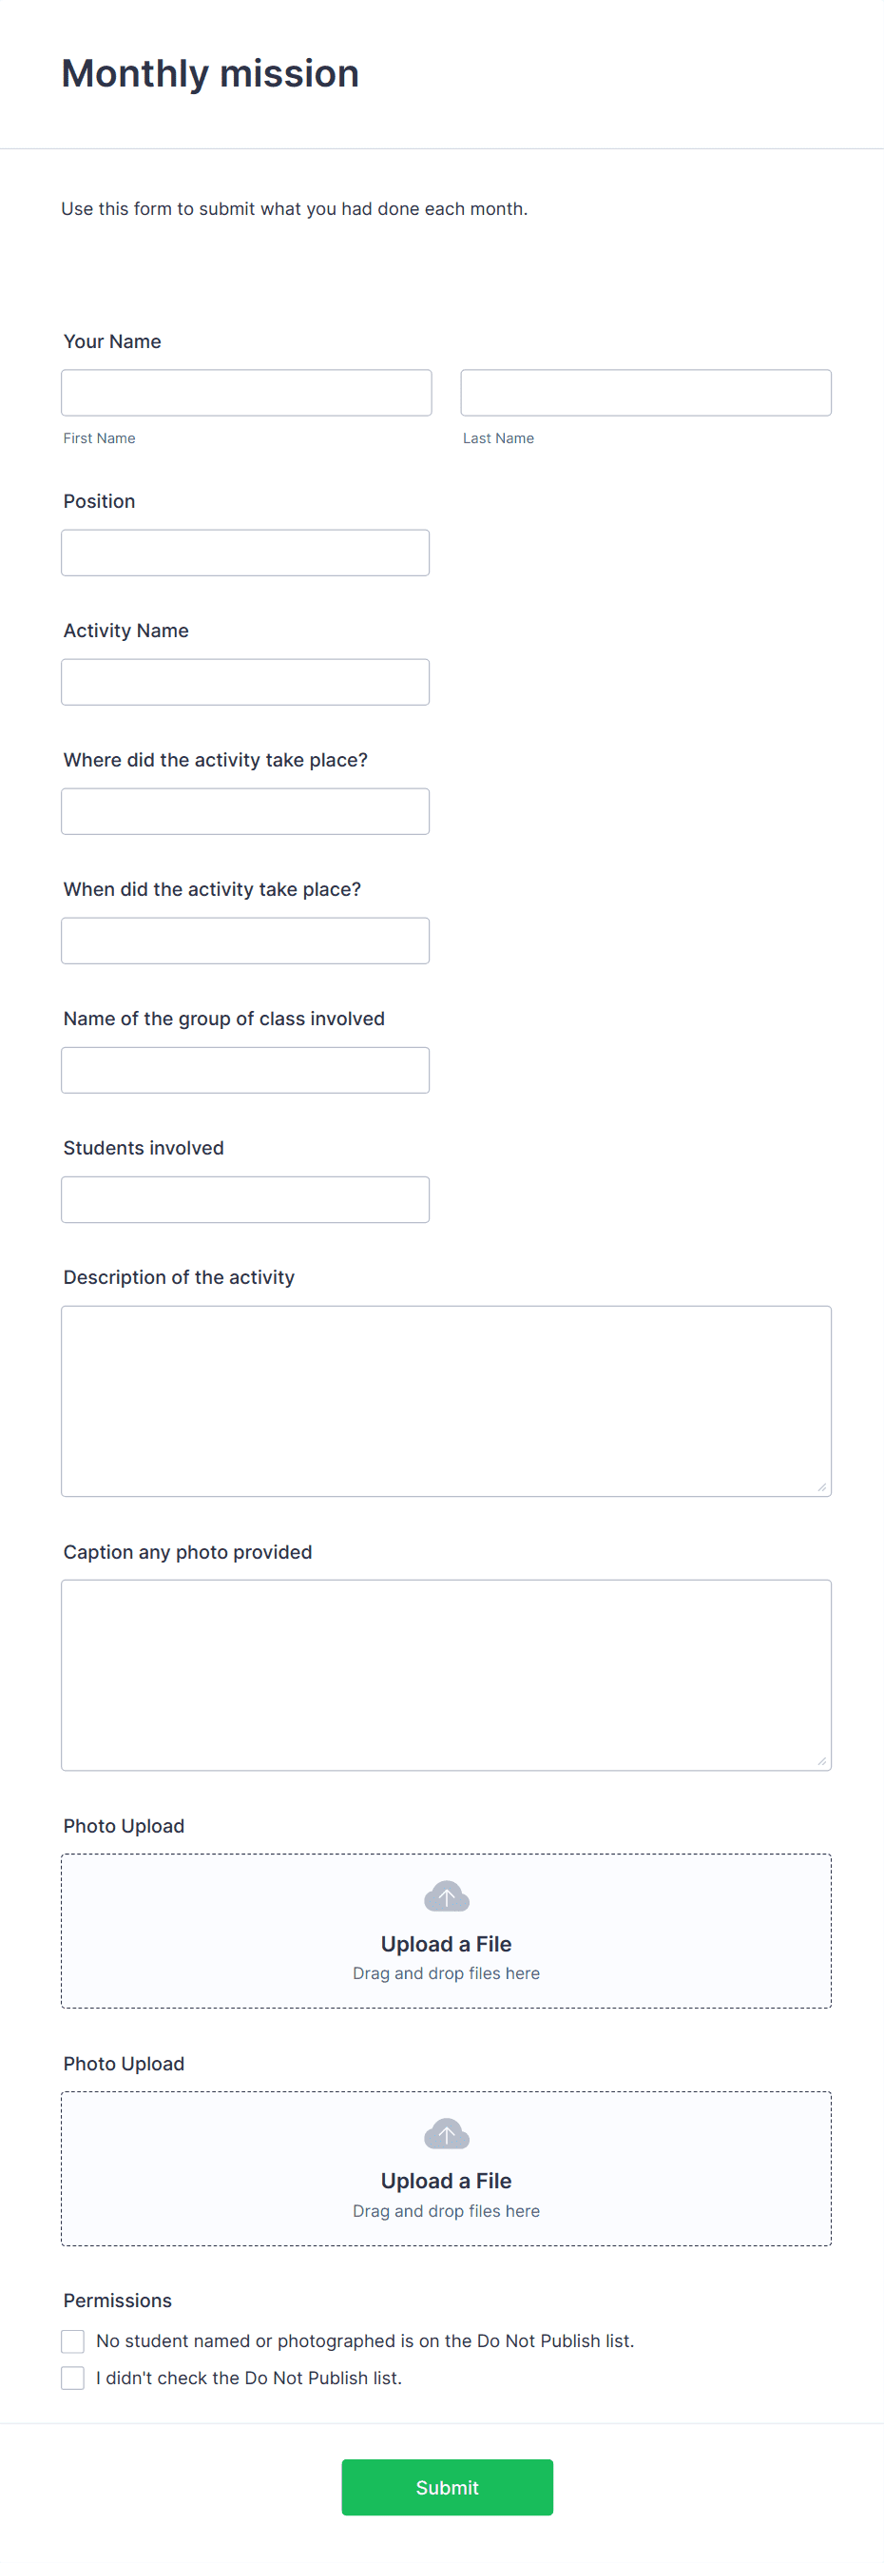Screen dimensions: 884x2563
Task: Check 'No student named or photographed' permission box
Action: [71, 2341]
